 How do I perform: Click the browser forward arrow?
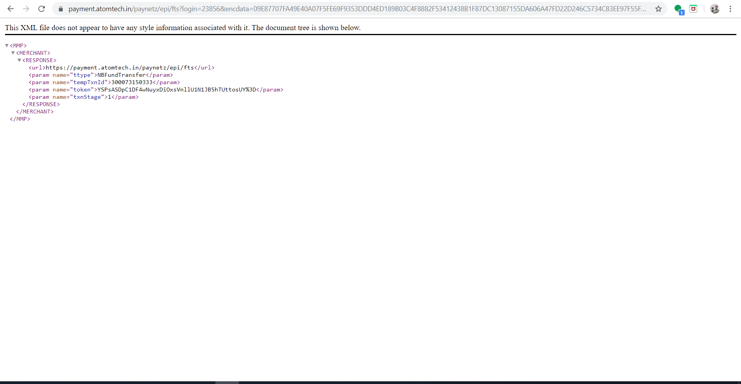[26, 8]
